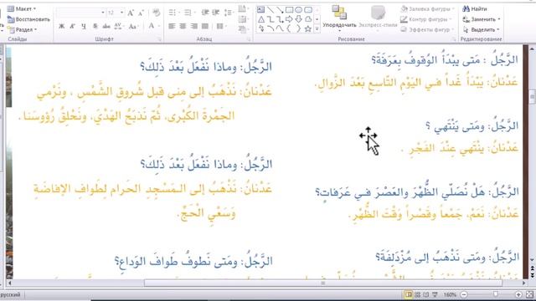The width and height of the screenshot is (536, 301).
Task: Open the font color A dropdown
Action: pos(153,26)
